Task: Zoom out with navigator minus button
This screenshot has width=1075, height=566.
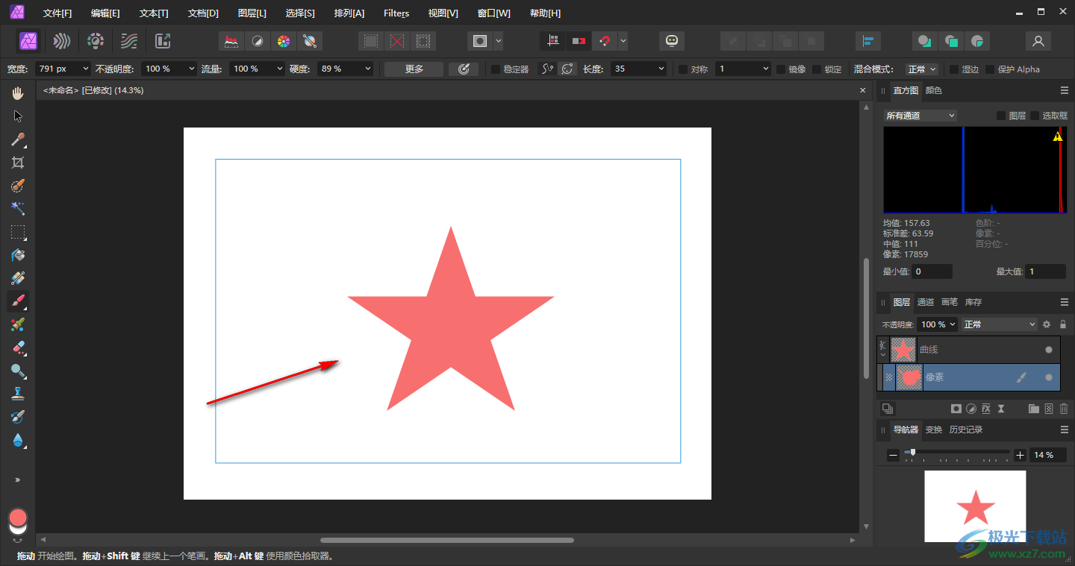Action: [894, 455]
